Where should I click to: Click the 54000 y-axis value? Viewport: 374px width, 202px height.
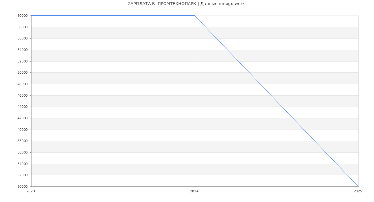coord(22,50)
